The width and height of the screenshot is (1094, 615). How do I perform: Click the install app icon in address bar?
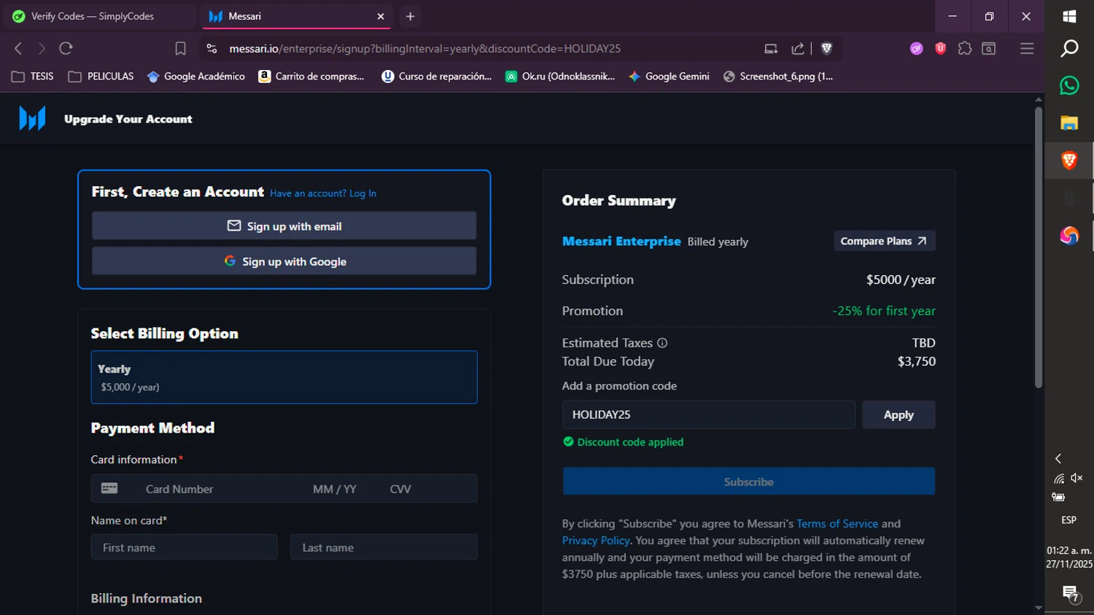coord(771,48)
